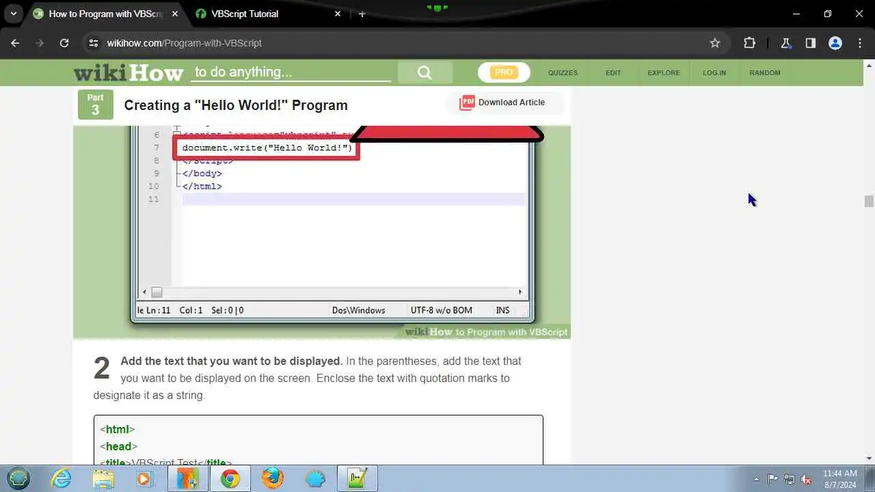The height and width of the screenshot is (492, 875).
Task: Click the page scrollbar down arrow
Action: click(869, 459)
